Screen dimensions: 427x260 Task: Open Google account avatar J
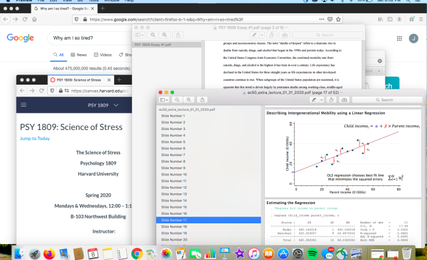414,39
